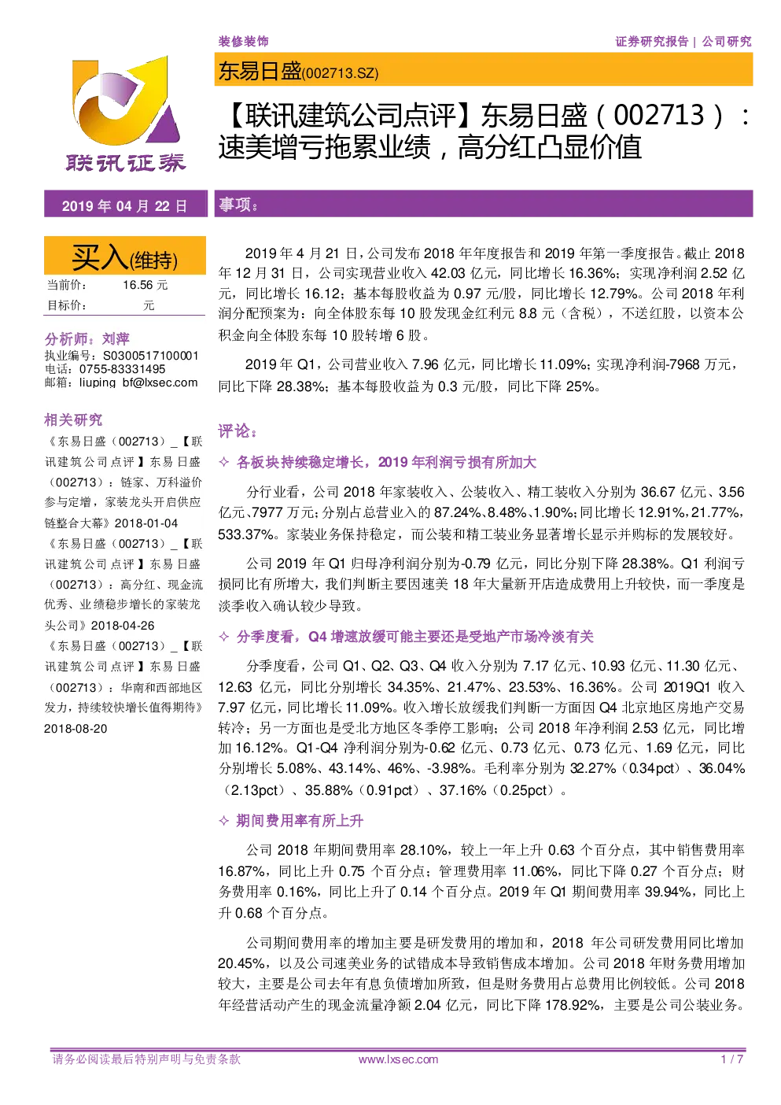The width and height of the screenshot is (781, 1105).
Task: Click paragraph starting 分行业看，公司 2018 年家装收入
Action: coord(481,513)
